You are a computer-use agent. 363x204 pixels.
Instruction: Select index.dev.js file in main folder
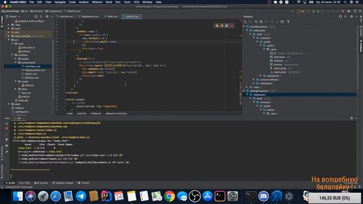(x=27, y=48)
